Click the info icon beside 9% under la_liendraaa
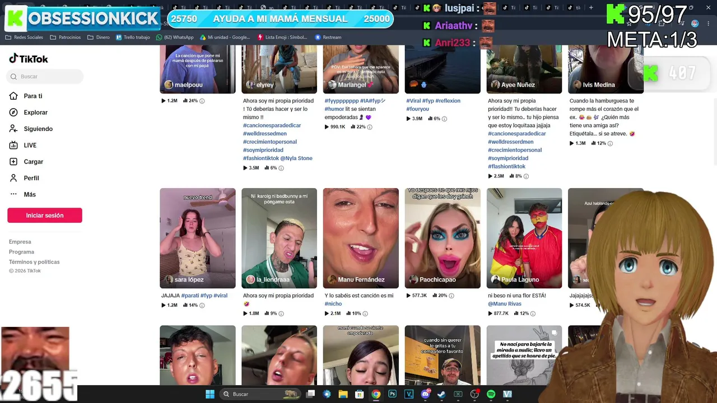This screenshot has height=403, width=717. pyautogui.click(x=281, y=313)
